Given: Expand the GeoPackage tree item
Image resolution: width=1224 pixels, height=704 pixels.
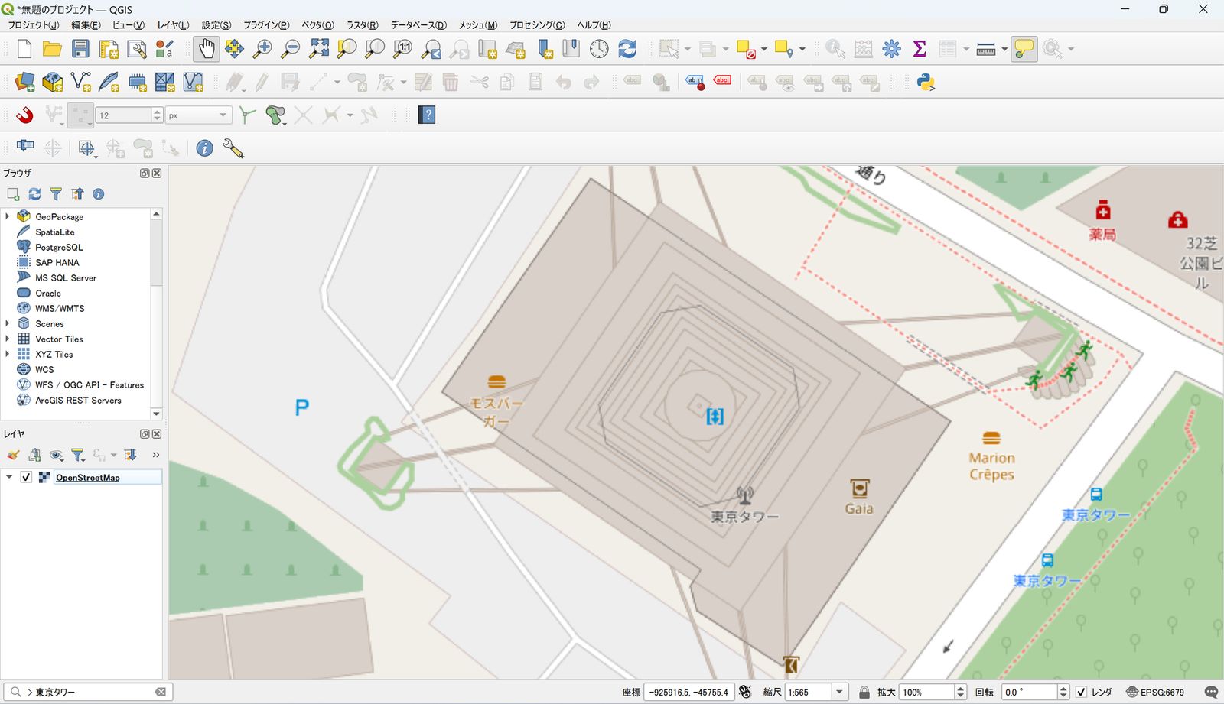Looking at the screenshot, I should click(8, 216).
